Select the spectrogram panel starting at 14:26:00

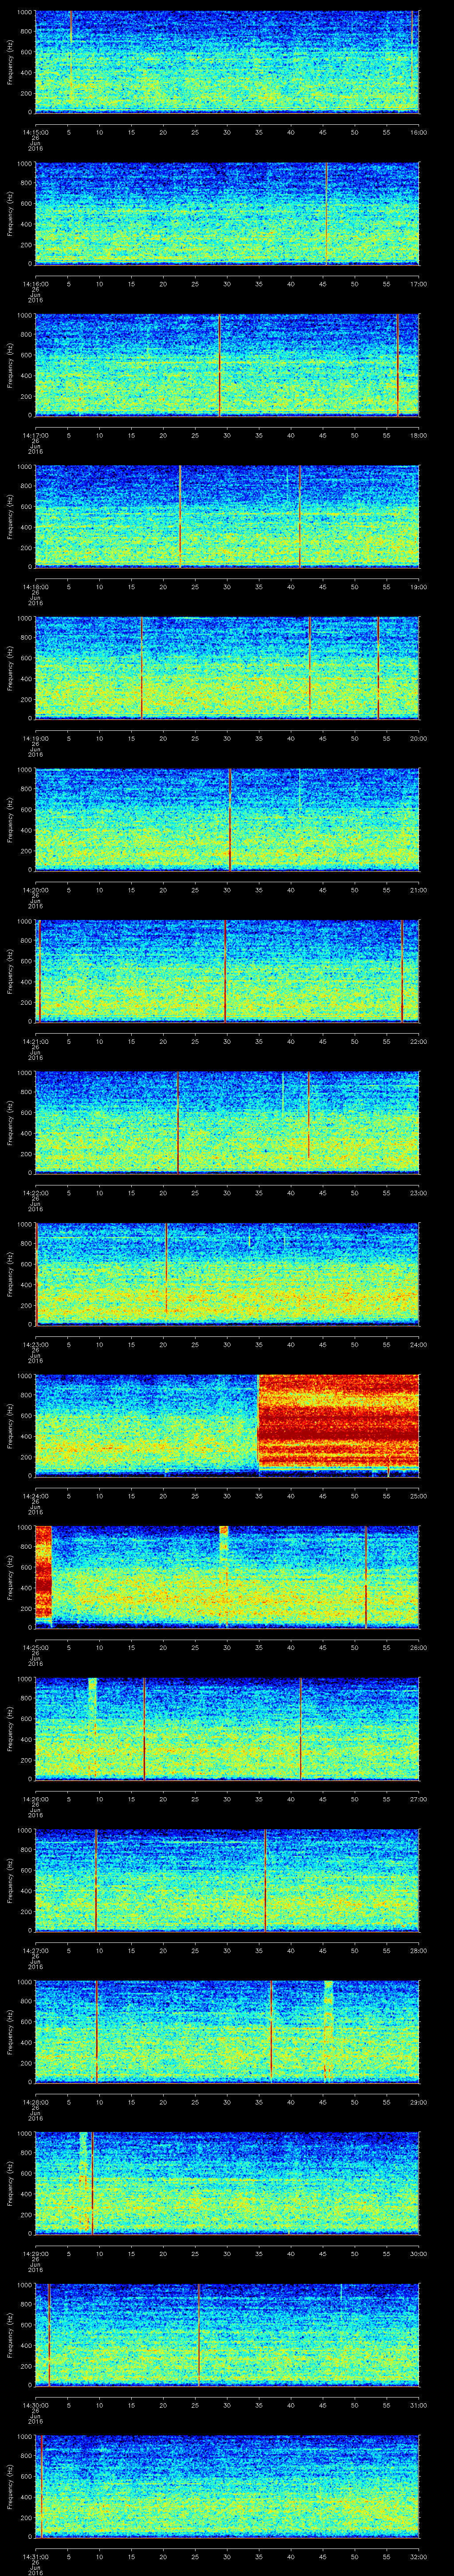tap(227, 1729)
